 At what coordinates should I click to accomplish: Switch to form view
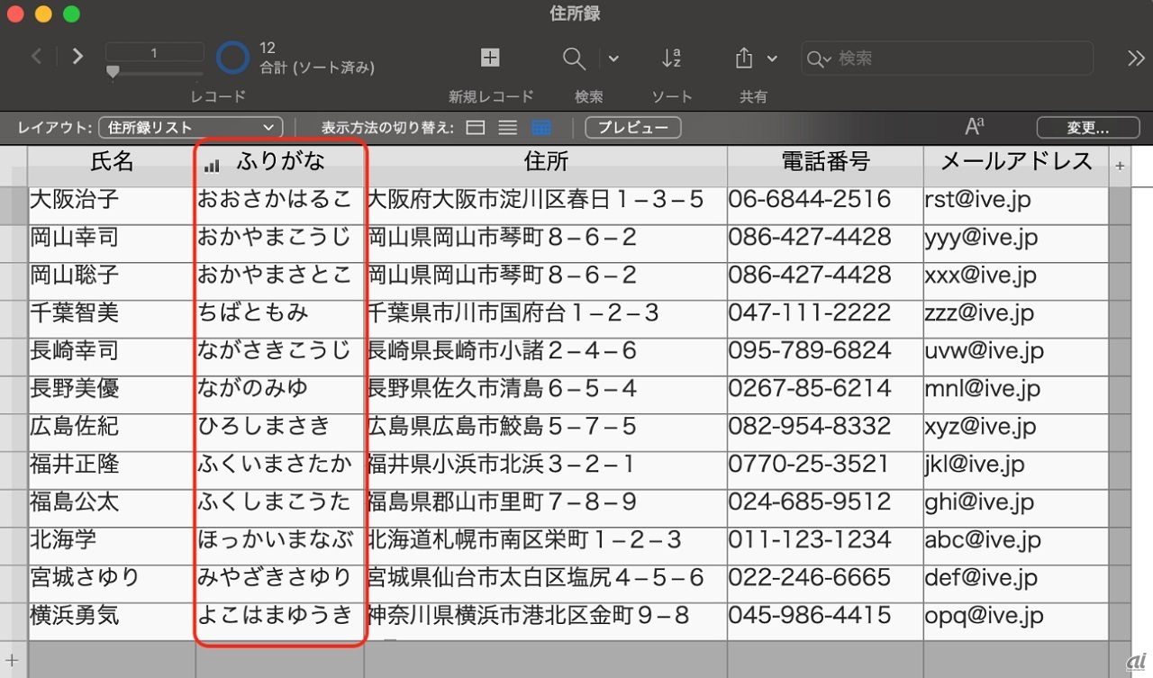(x=476, y=128)
